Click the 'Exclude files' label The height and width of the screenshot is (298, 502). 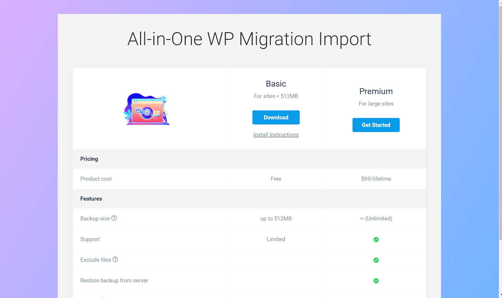pos(96,260)
